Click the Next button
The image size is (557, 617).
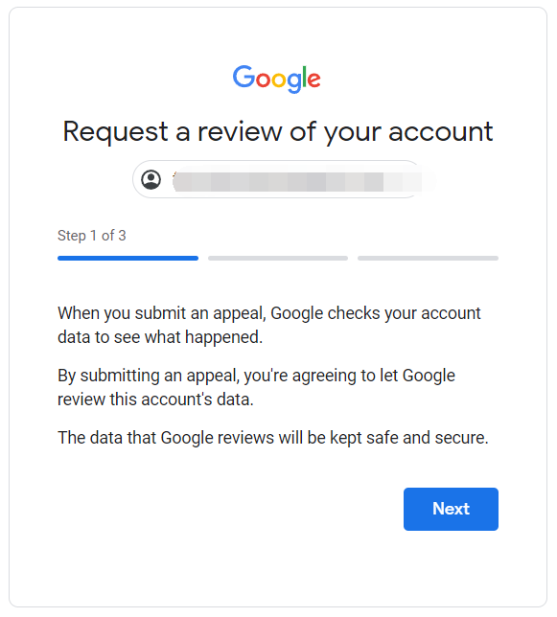(x=451, y=509)
